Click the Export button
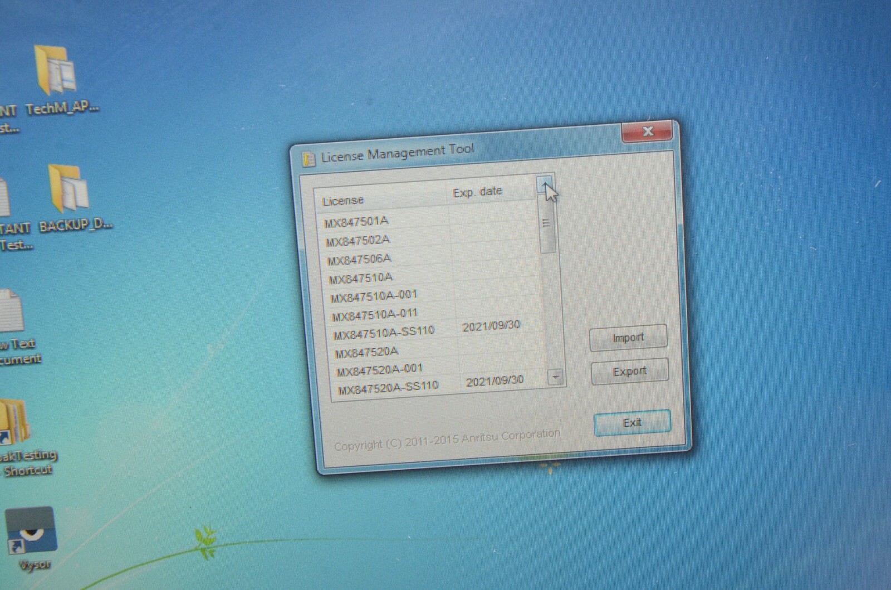 click(x=630, y=371)
